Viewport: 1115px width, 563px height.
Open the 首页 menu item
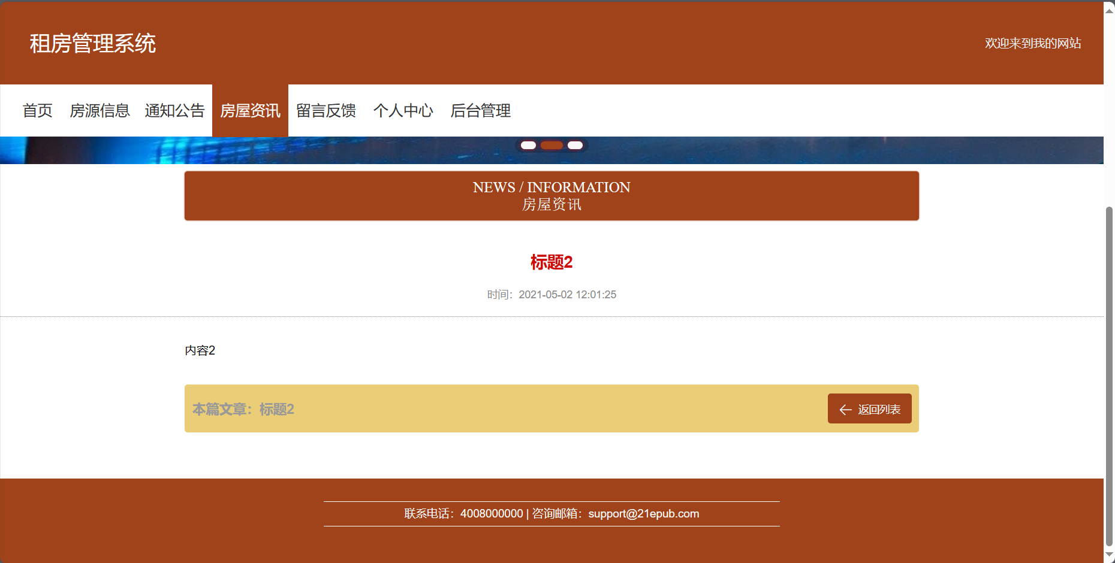[x=38, y=111]
